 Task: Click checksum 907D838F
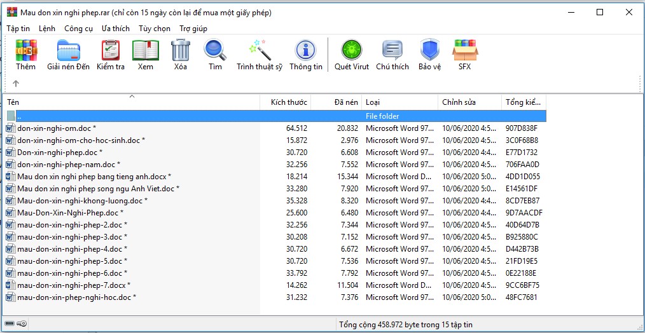pyautogui.click(x=522, y=128)
